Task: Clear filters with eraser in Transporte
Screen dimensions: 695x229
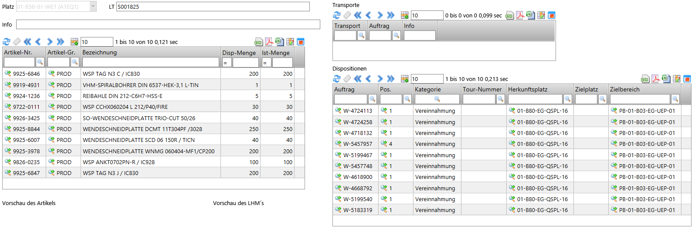Action: click(x=347, y=15)
